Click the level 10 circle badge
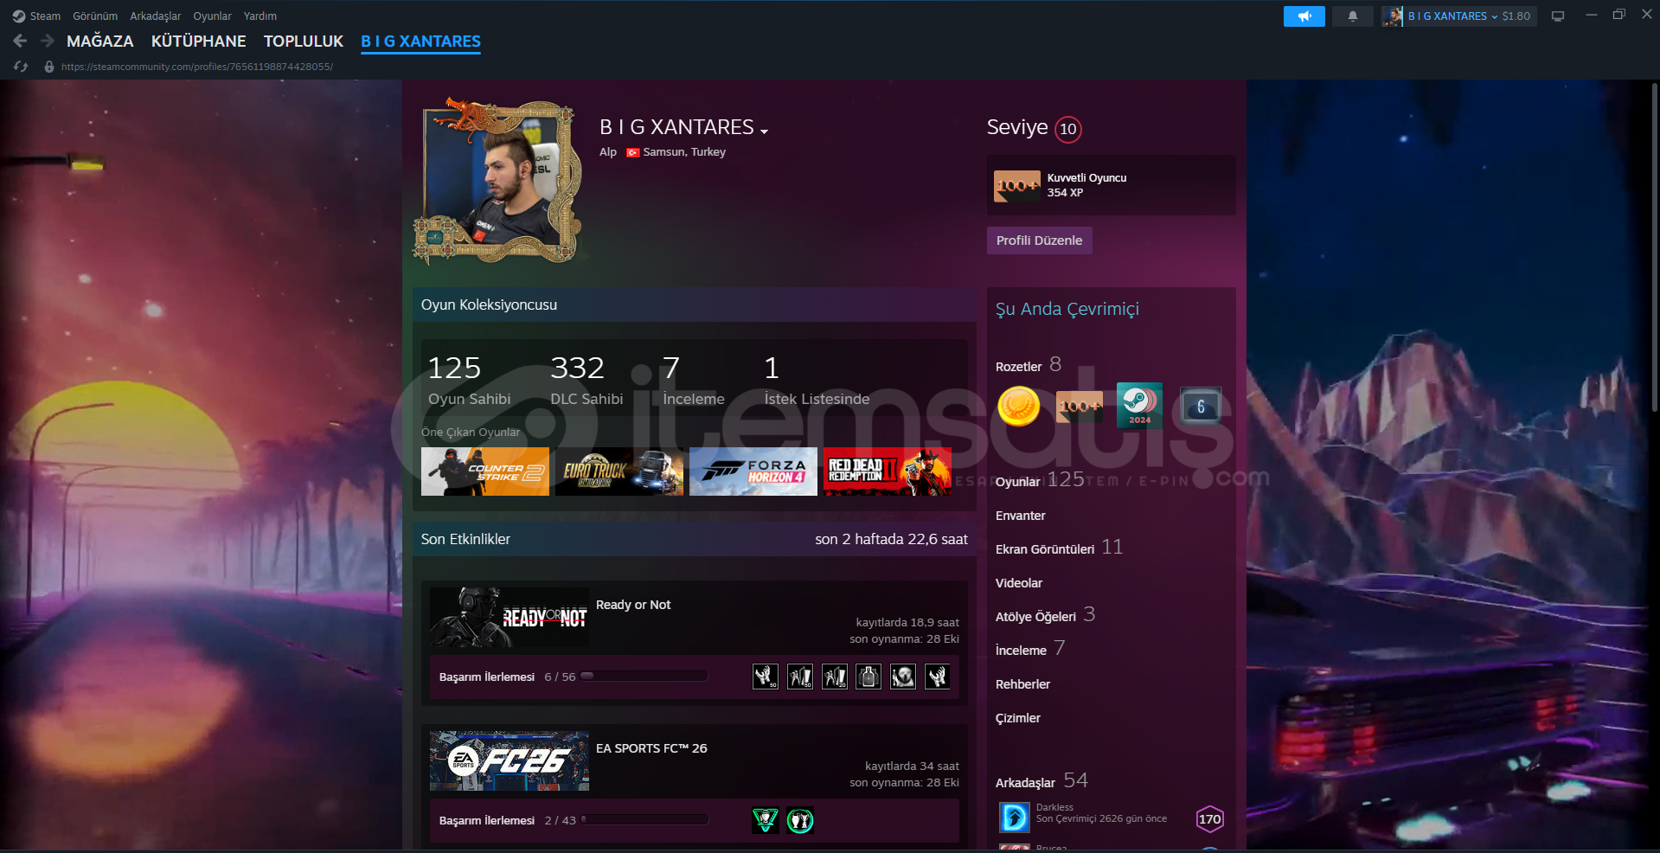 [x=1068, y=129]
